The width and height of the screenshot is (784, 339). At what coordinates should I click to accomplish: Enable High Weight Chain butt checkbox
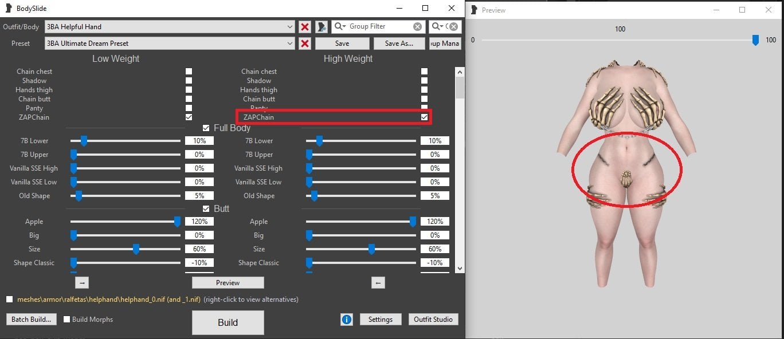click(x=424, y=99)
